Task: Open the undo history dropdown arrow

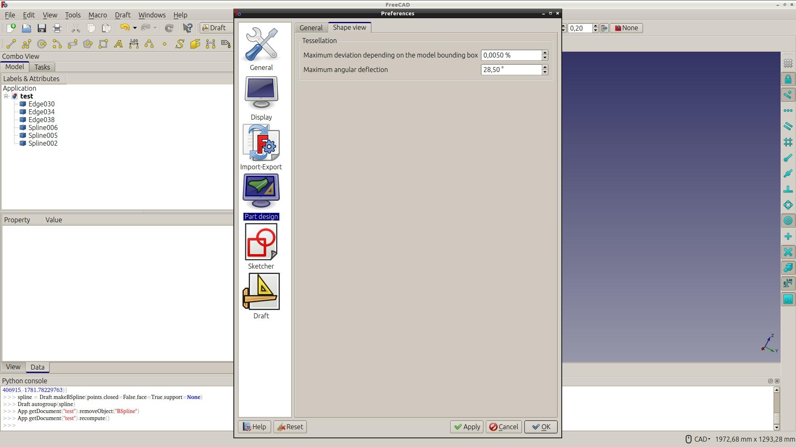Action: click(x=135, y=28)
